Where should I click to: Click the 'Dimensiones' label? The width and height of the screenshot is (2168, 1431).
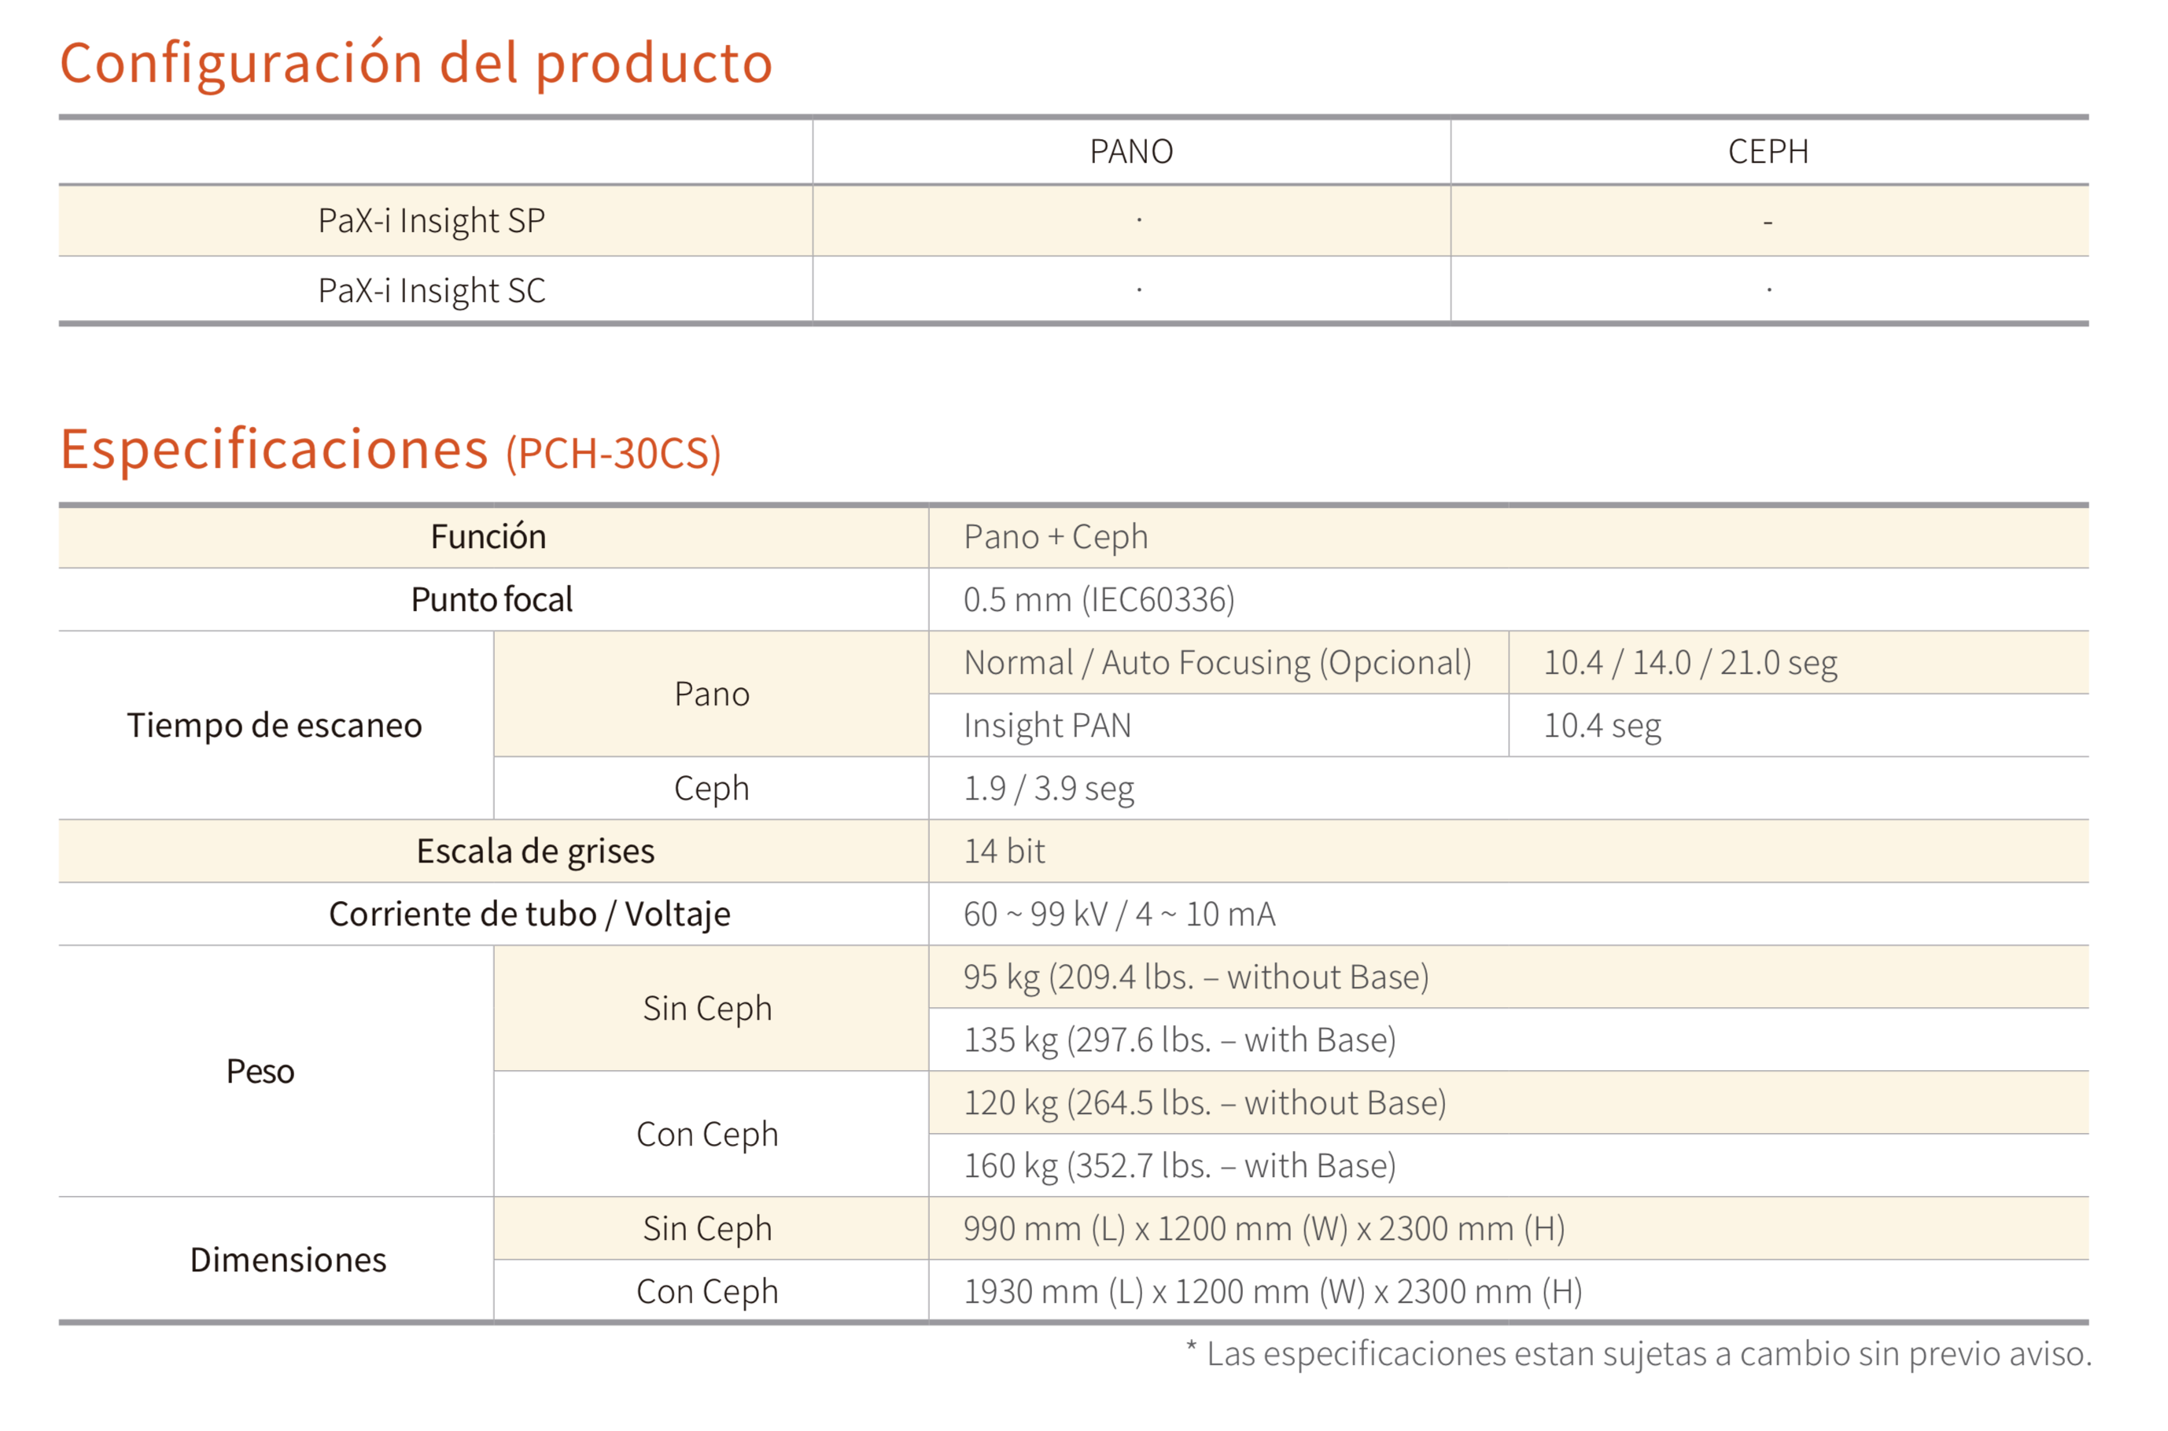coord(289,1260)
